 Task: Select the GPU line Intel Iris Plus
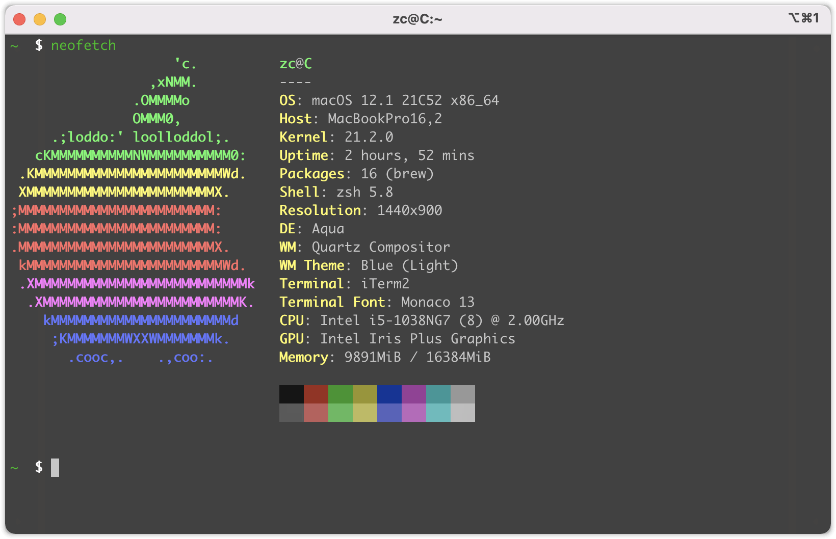[398, 339]
